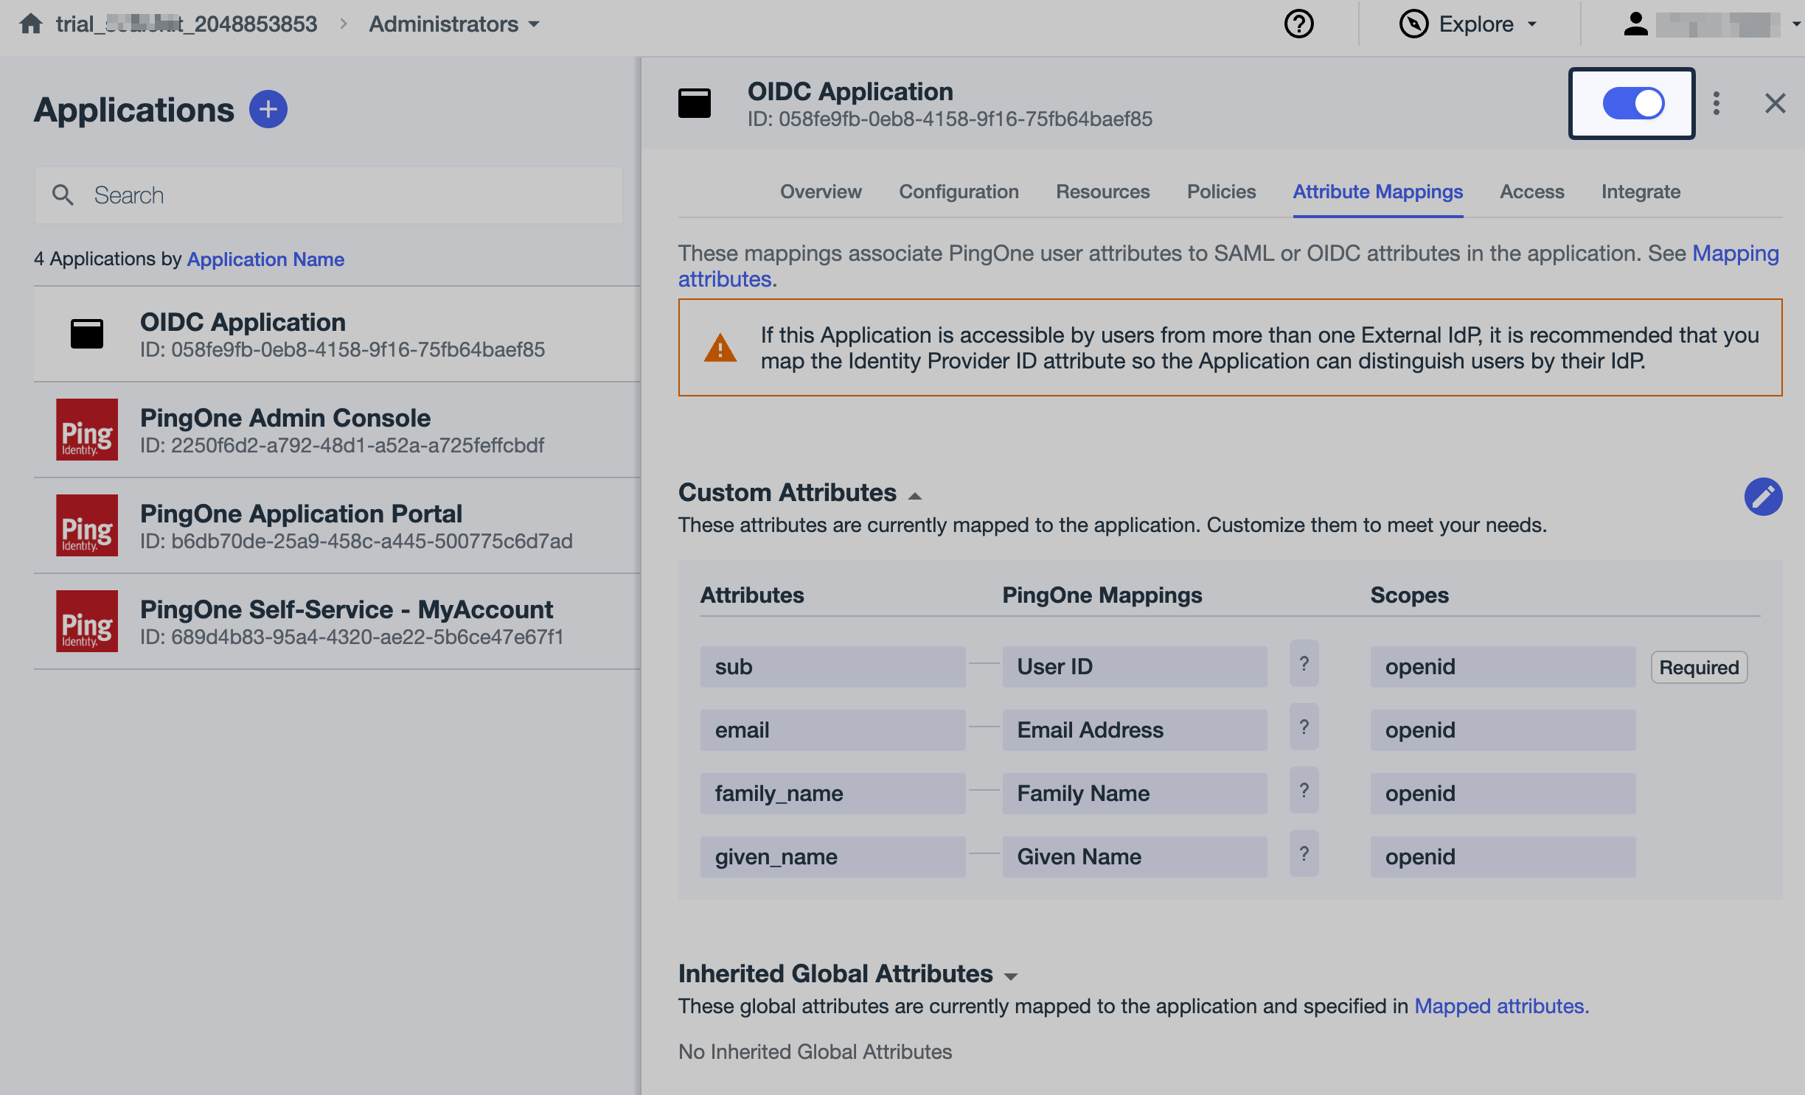This screenshot has height=1095, width=1805.
Task: Click the search magnifier icon
Action: click(x=63, y=195)
